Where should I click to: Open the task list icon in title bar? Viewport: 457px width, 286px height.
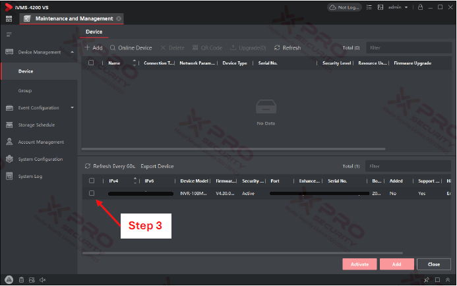pos(369,7)
